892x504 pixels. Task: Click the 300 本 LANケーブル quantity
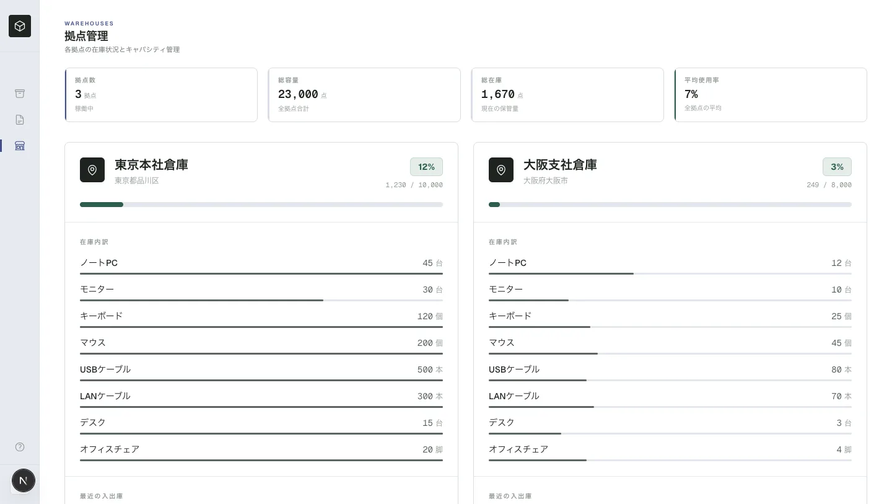[x=430, y=396]
